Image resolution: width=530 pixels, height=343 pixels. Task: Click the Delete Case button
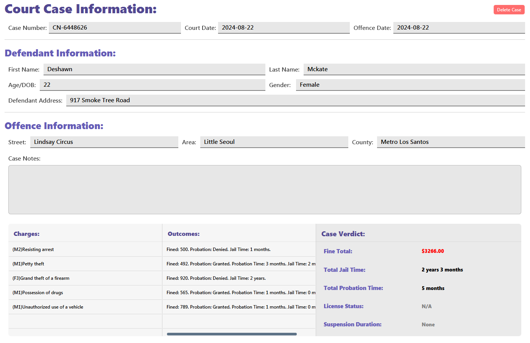pyautogui.click(x=508, y=10)
